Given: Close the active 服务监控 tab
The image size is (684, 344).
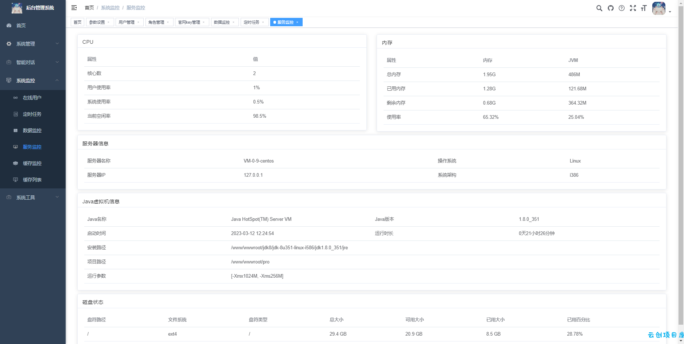Looking at the screenshot, I should tap(297, 22).
